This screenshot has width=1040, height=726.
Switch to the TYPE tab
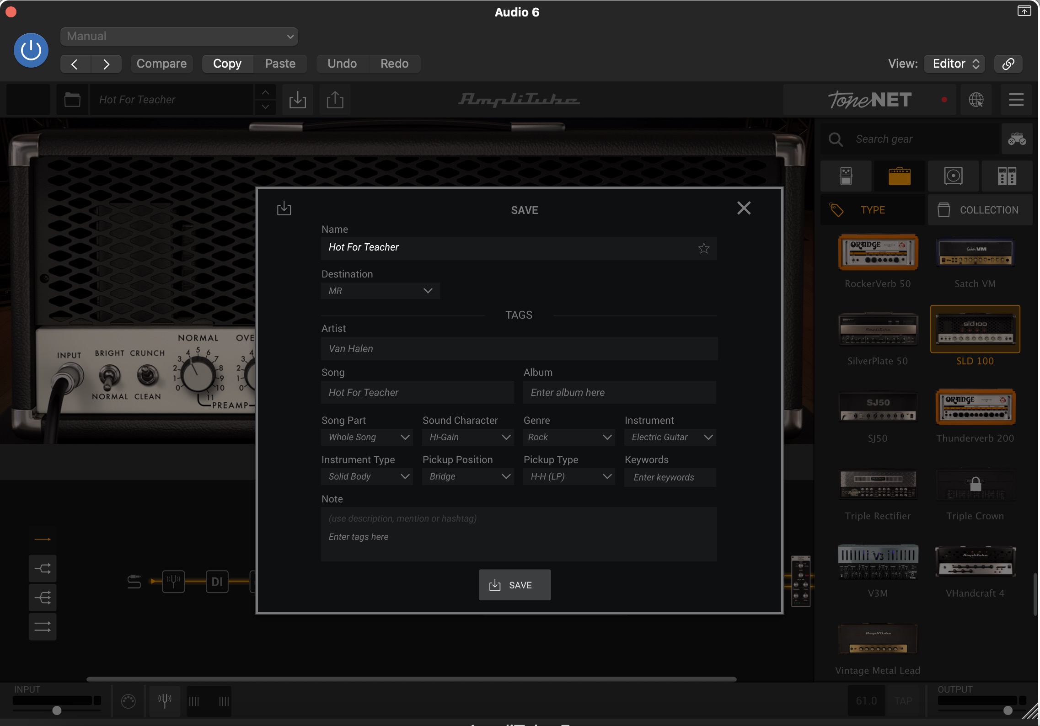pyautogui.click(x=873, y=210)
